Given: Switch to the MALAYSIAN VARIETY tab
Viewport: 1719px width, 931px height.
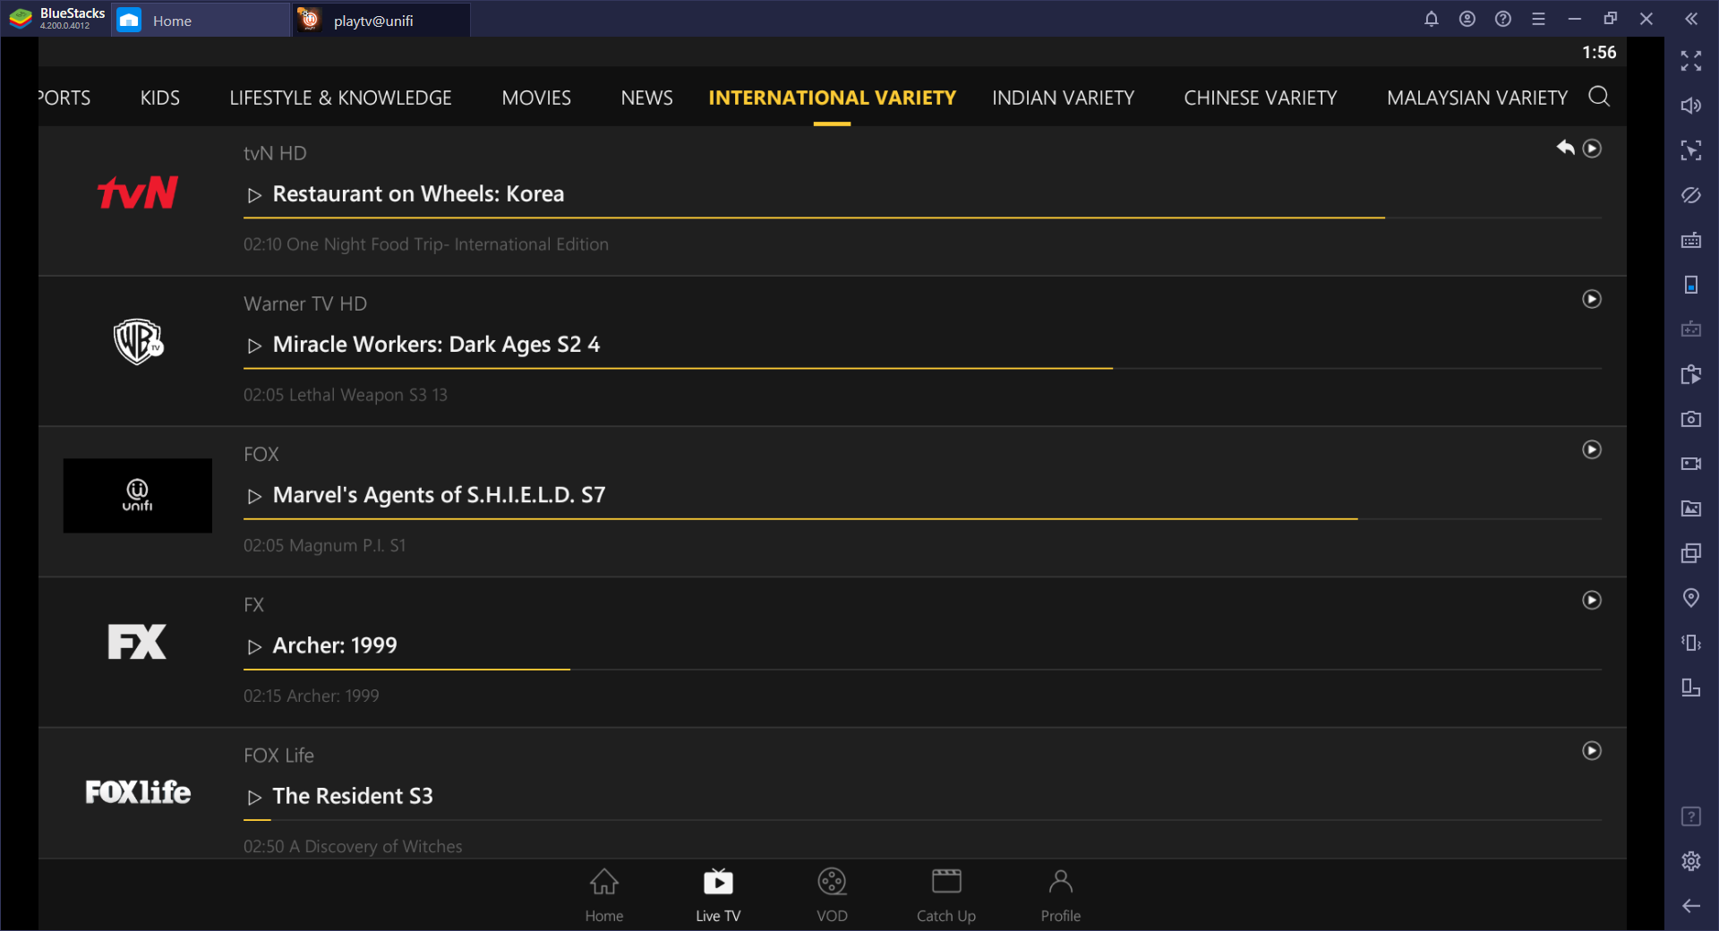Looking at the screenshot, I should tap(1477, 98).
